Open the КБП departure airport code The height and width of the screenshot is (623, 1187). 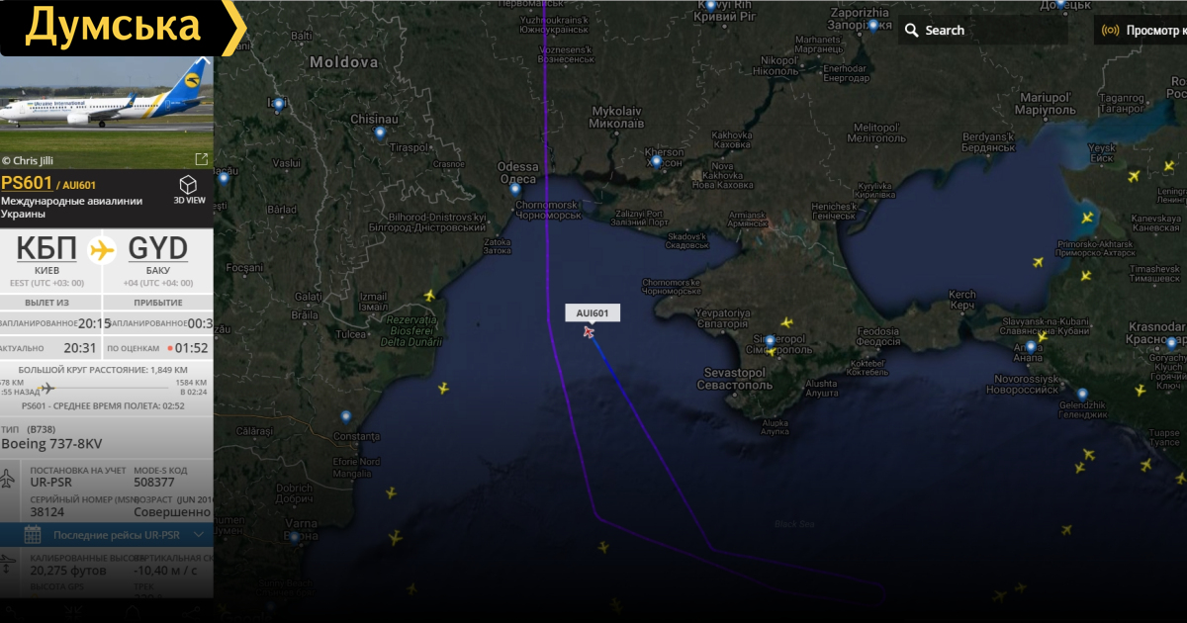[x=46, y=247]
